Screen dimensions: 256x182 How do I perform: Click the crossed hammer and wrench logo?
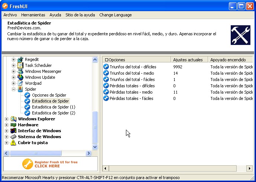(240, 35)
